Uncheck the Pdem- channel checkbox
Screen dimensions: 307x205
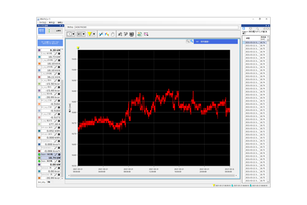tap(39, 161)
